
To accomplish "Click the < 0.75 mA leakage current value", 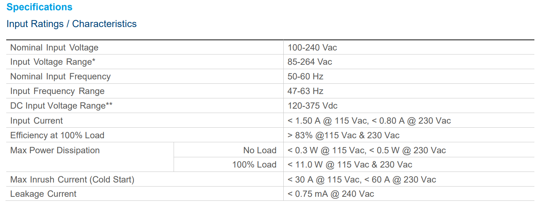I will pos(331,194).
